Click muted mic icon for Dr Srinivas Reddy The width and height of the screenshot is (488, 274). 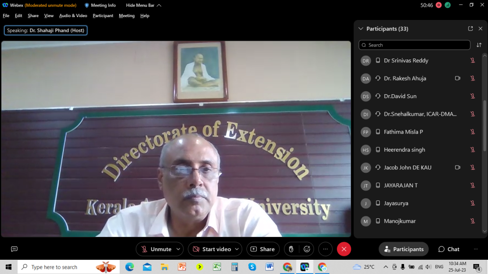point(472,60)
